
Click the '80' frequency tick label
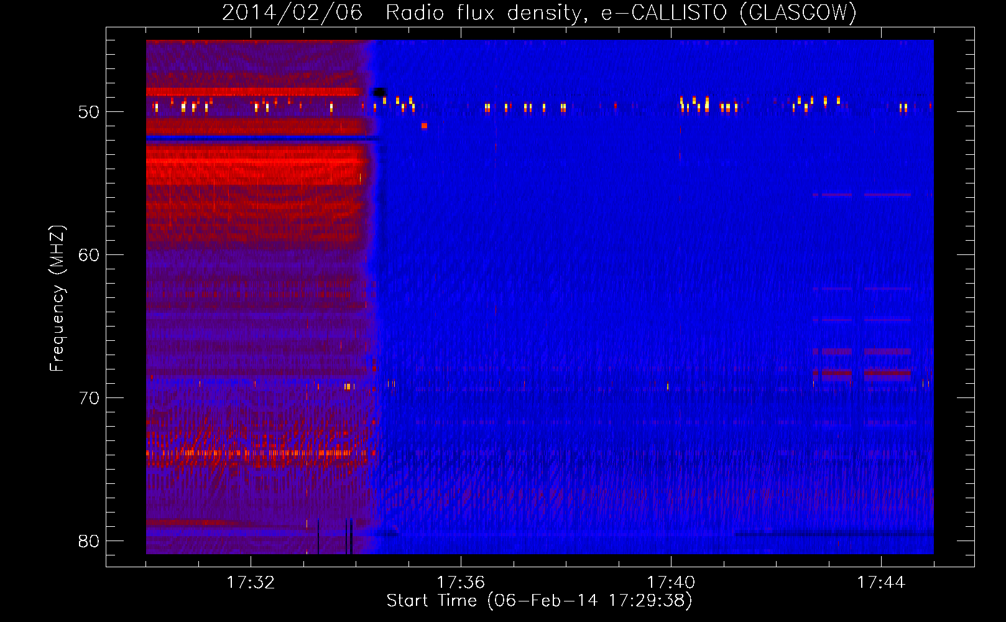coord(89,541)
